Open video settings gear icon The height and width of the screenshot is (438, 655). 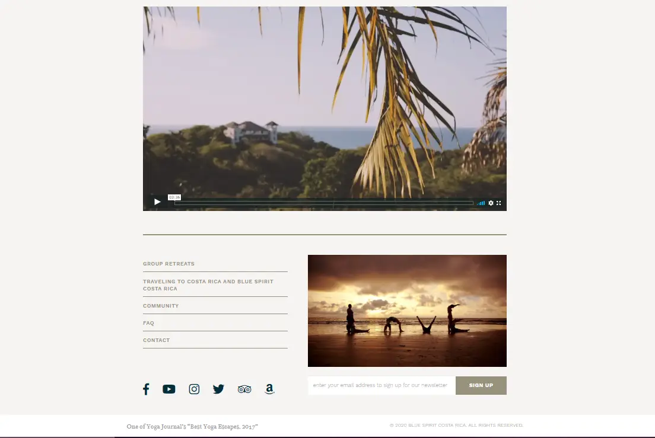[x=491, y=203]
